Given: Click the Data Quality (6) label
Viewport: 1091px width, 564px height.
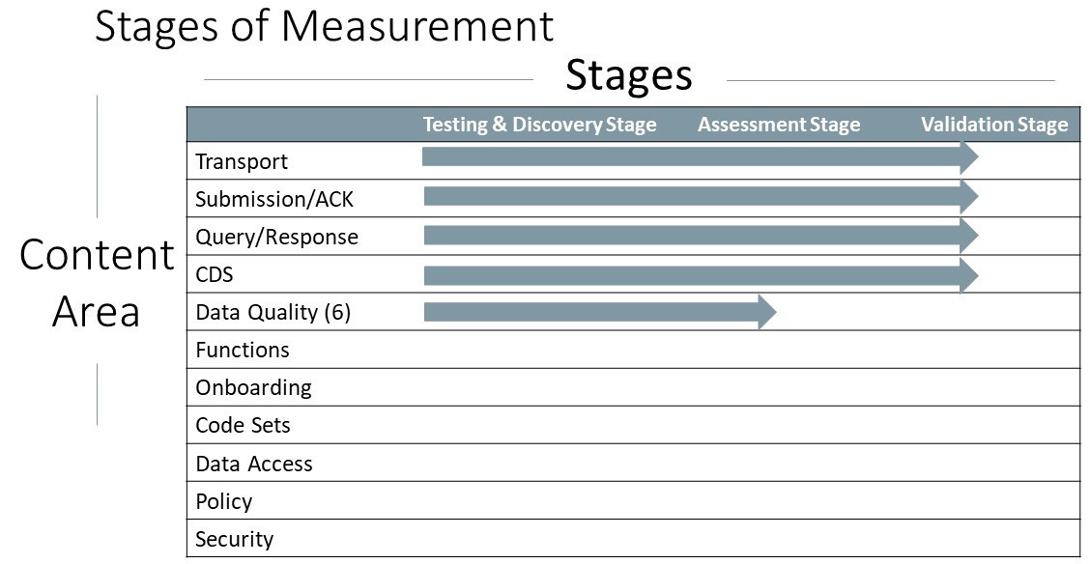Looking at the screenshot, I should click(x=273, y=312).
